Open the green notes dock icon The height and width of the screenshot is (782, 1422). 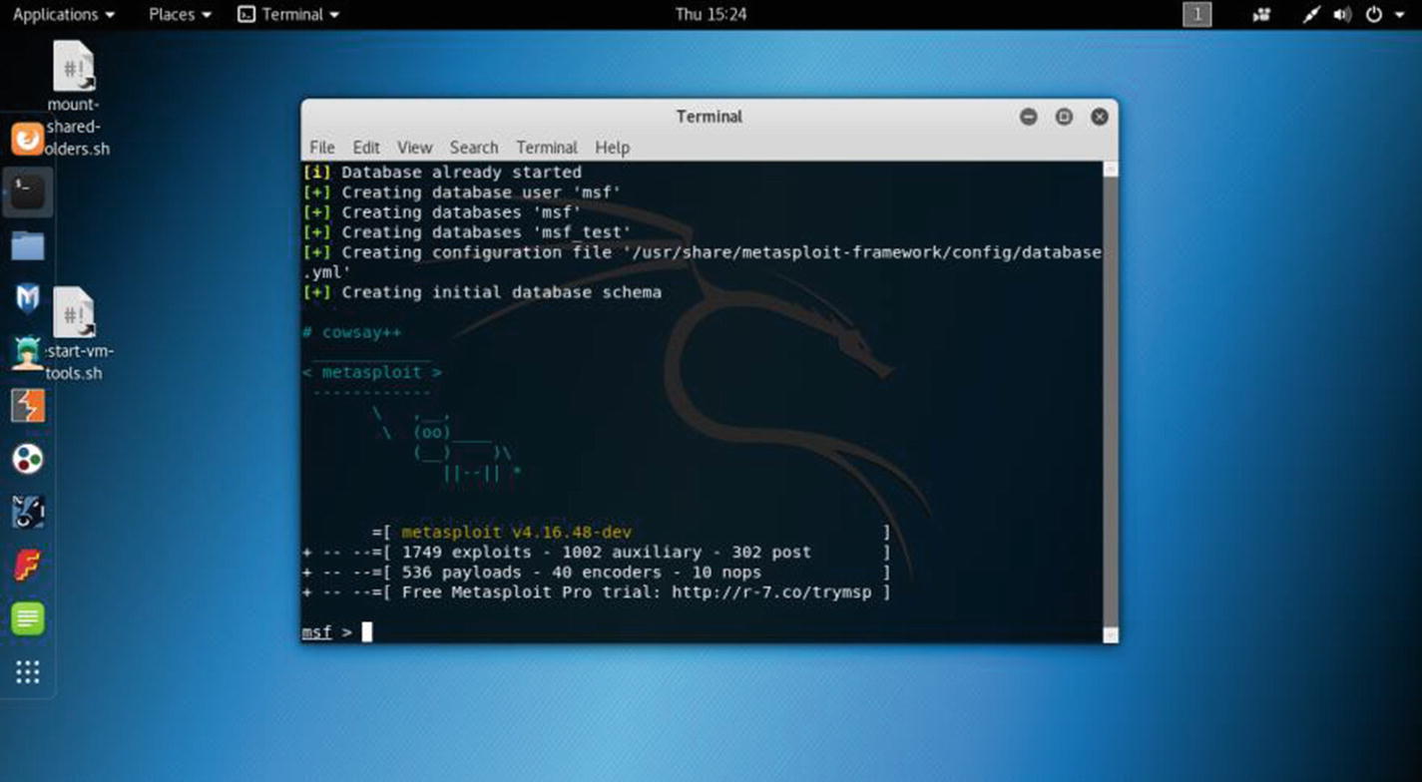coord(27,618)
